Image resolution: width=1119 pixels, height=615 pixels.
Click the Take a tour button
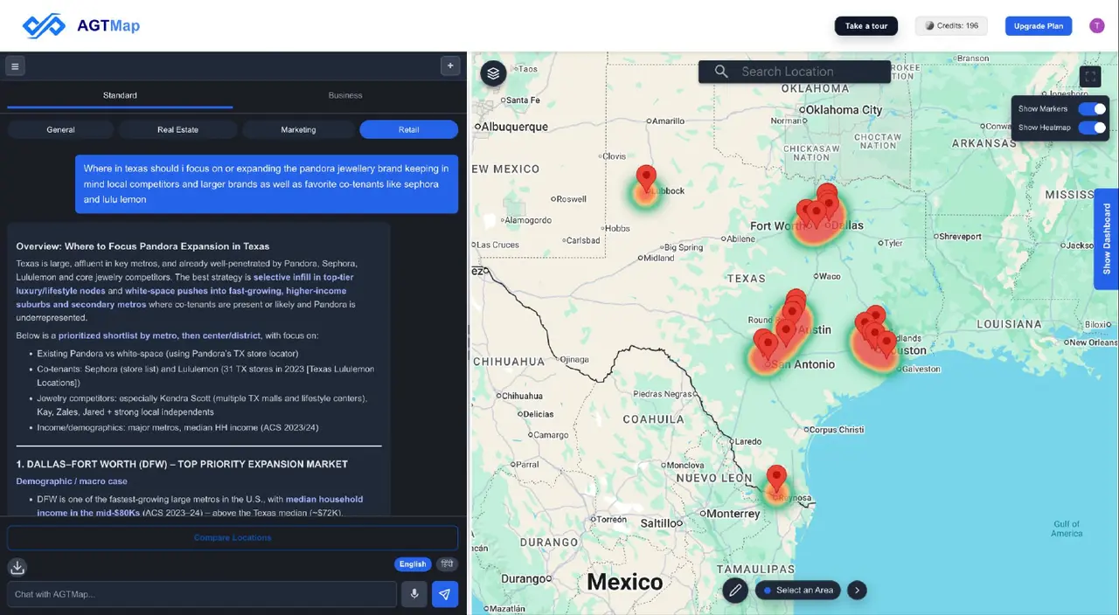(x=866, y=26)
